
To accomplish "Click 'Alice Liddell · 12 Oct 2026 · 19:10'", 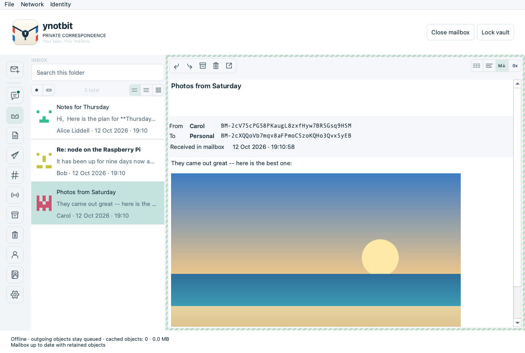I will tap(102, 131).
